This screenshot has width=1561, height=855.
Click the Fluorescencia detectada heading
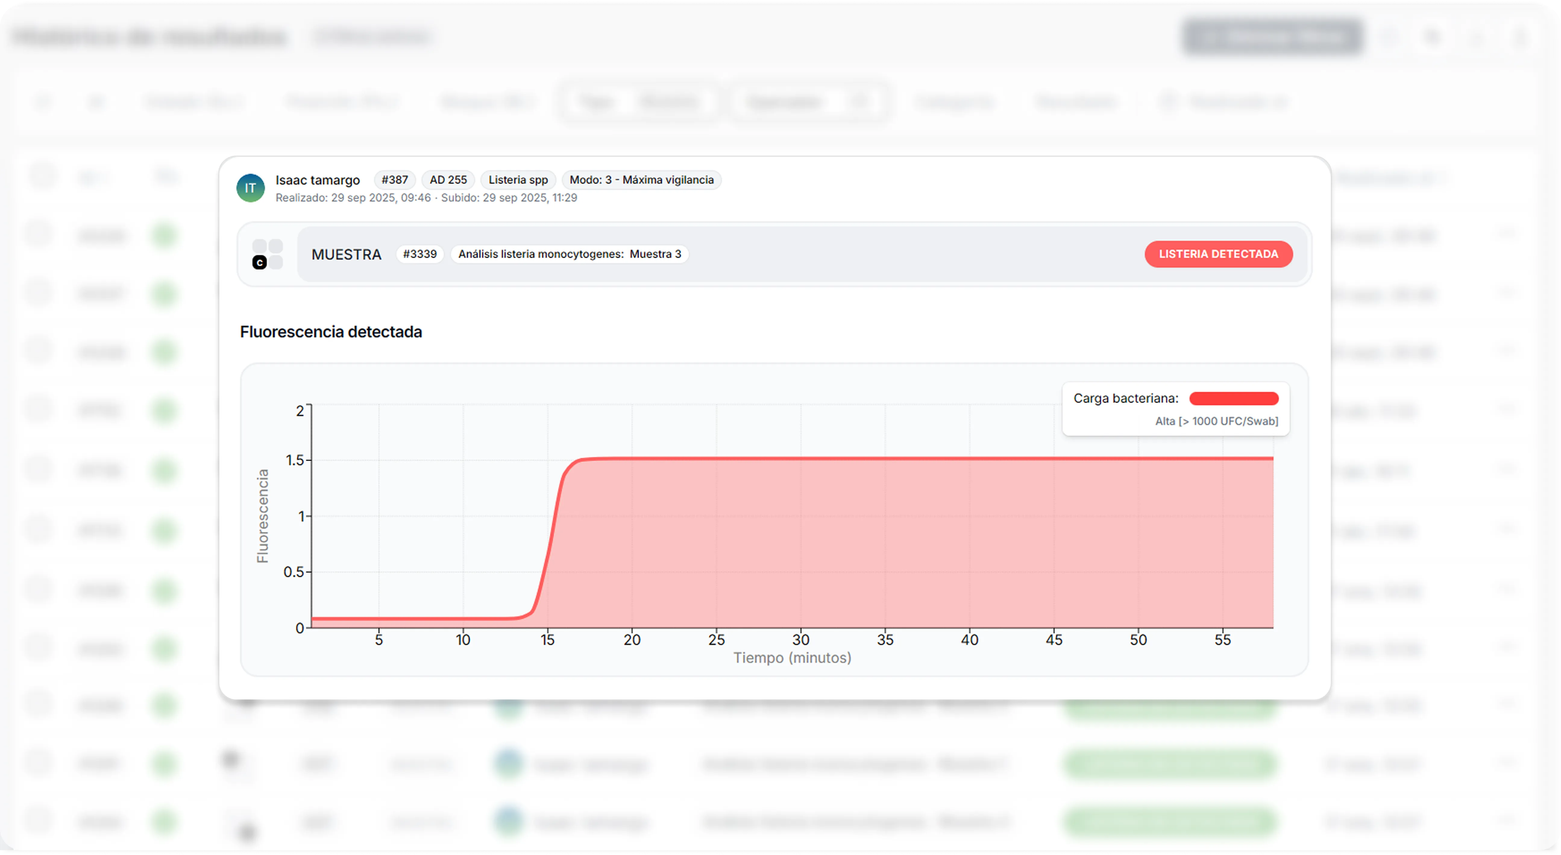[x=331, y=332]
